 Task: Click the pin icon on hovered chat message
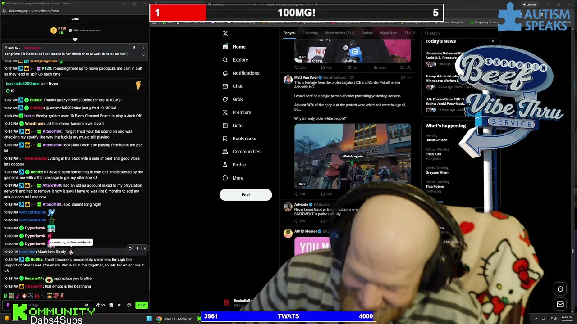137,248
